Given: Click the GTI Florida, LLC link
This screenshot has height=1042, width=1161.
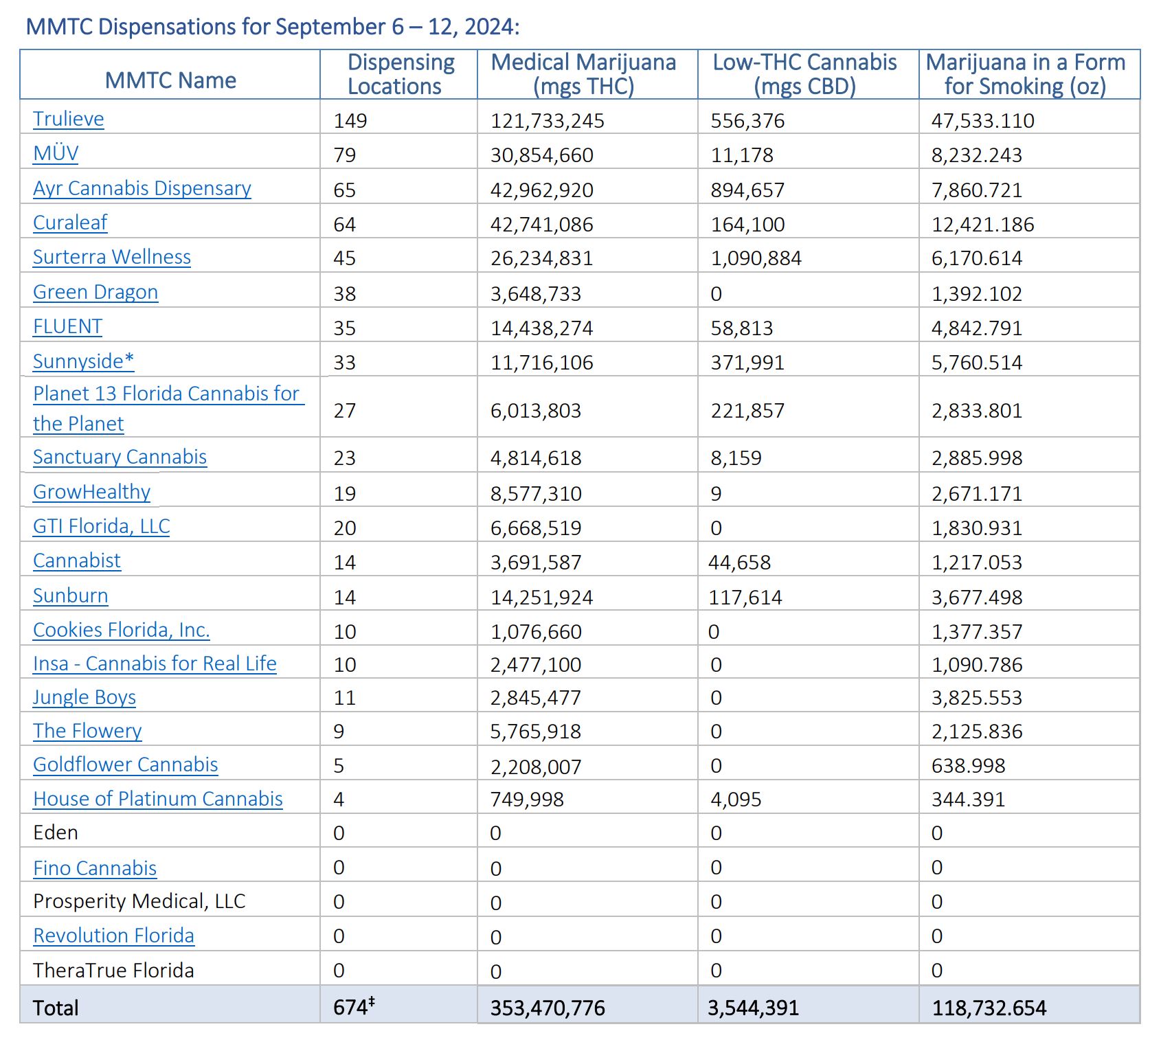Looking at the screenshot, I should pos(101,526).
